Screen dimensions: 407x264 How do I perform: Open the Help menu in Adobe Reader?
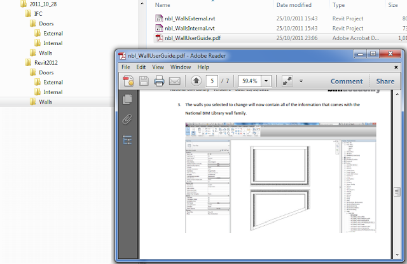tap(203, 67)
